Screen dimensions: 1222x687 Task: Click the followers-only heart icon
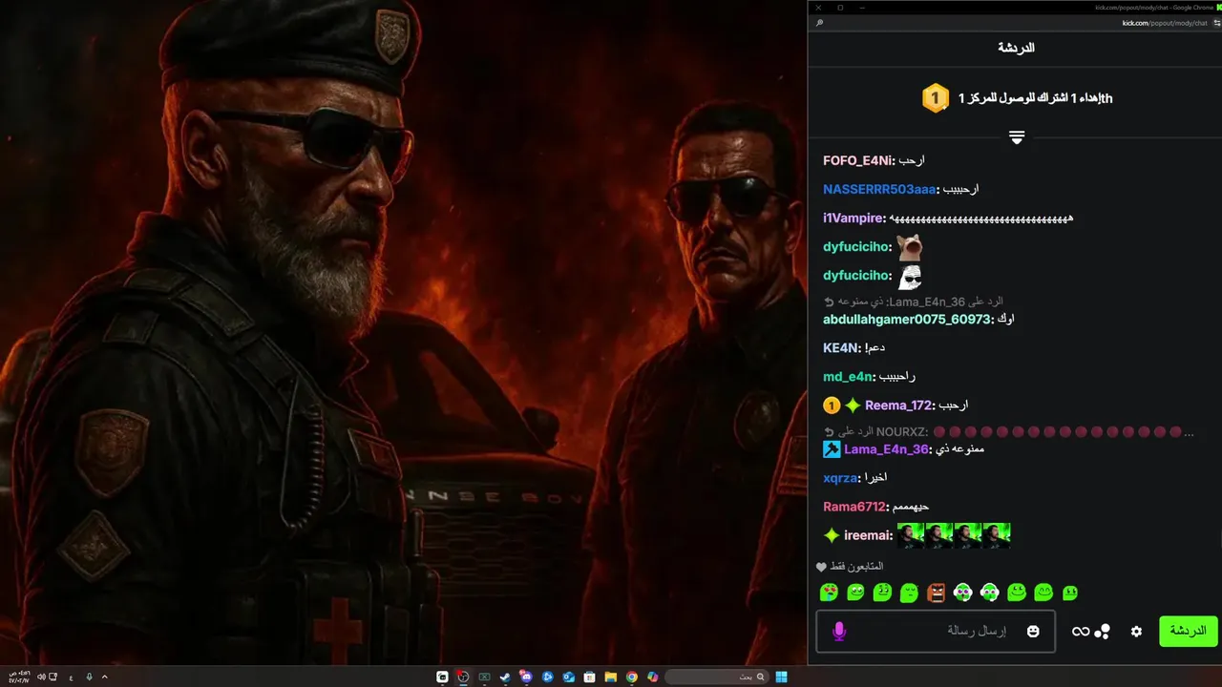click(821, 567)
